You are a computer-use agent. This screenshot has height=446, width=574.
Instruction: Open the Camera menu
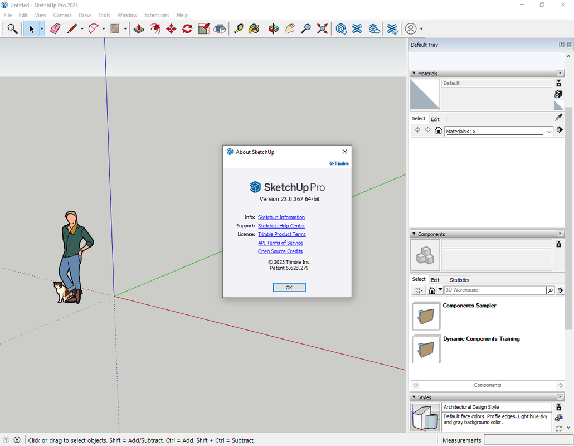coord(62,15)
